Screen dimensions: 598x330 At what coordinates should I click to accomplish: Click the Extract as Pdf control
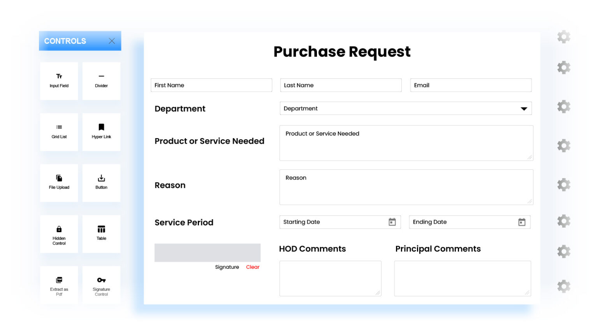click(59, 285)
